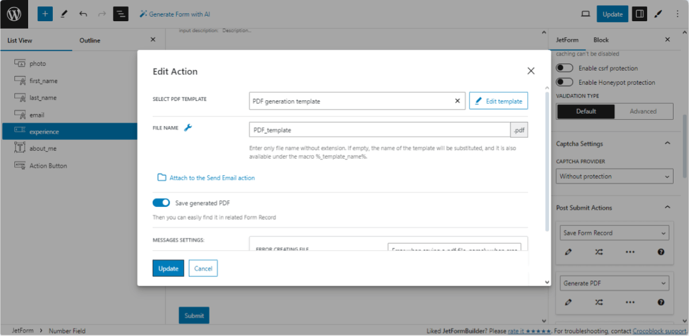Viewport: 689px width, 336px height.
Task: Click the Attach to the Send Email action link
Action: tap(211, 178)
